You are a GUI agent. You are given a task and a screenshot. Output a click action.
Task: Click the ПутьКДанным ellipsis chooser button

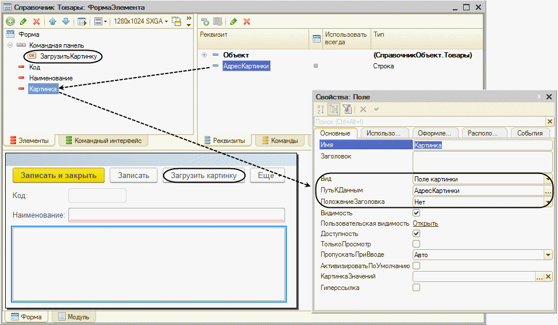(x=548, y=191)
